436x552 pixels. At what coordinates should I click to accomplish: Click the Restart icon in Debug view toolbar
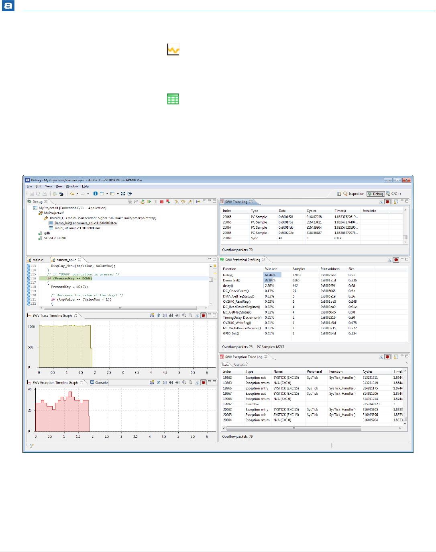point(143,201)
